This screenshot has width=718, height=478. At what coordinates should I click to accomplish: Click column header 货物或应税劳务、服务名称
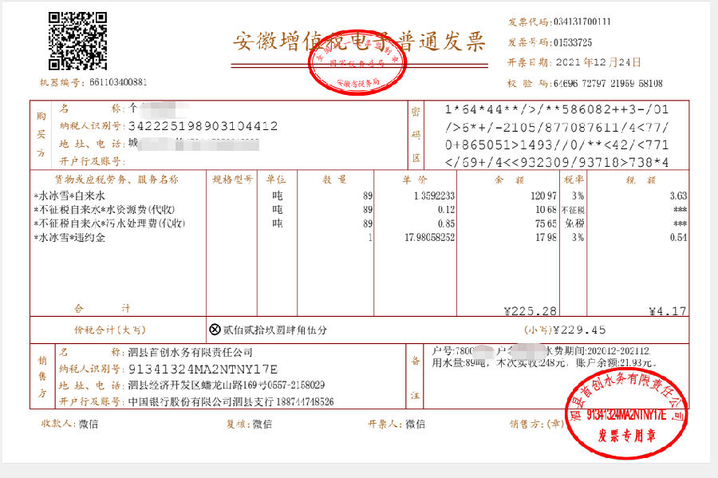click(116, 180)
